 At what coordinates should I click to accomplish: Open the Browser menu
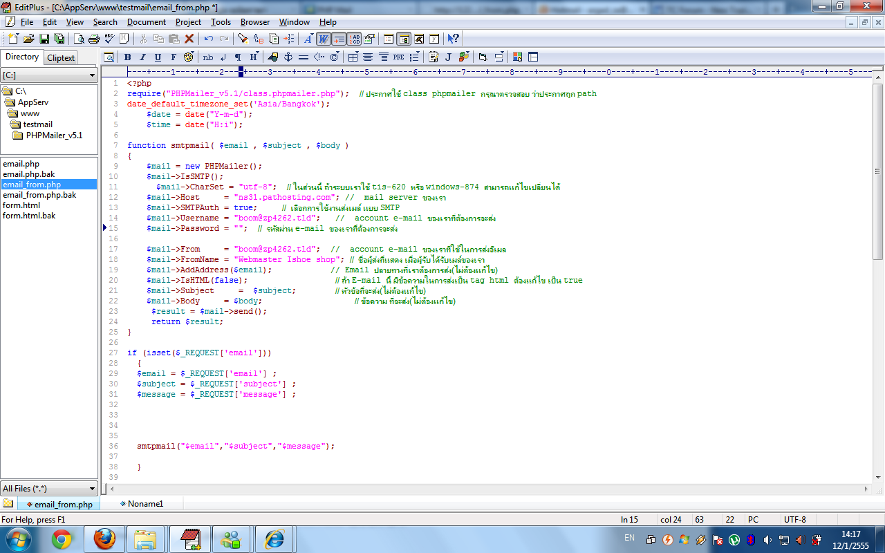coord(255,22)
